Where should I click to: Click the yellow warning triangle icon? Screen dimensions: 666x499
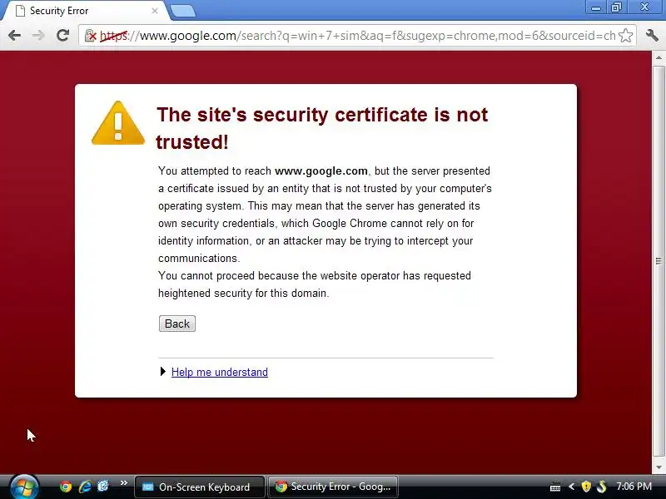(118, 123)
